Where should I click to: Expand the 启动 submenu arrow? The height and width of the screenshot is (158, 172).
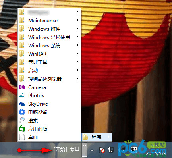[x=77, y=70]
